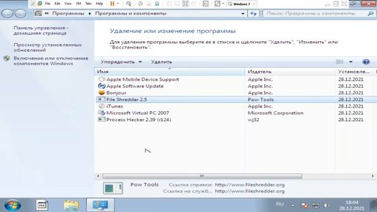Open view options dropdown arrow
Image resolution: width=377 pixels, height=212 pixels.
tap(351, 62)
